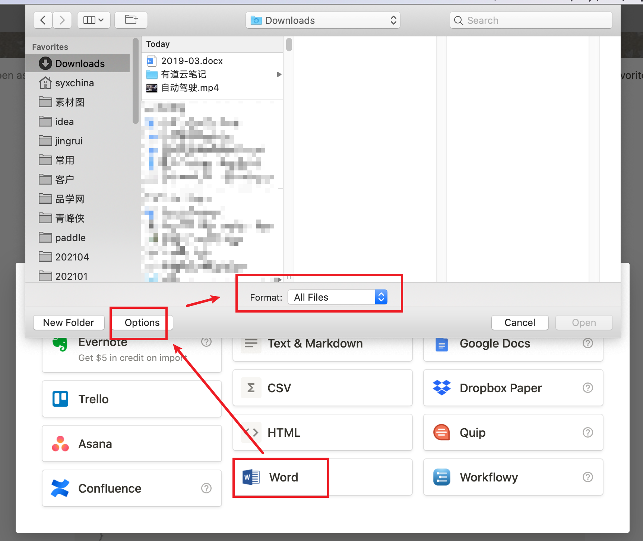Open the 青峰侠 folder in sidebar
Viewport: 643px width, 541px height.
tap(78, 218)
